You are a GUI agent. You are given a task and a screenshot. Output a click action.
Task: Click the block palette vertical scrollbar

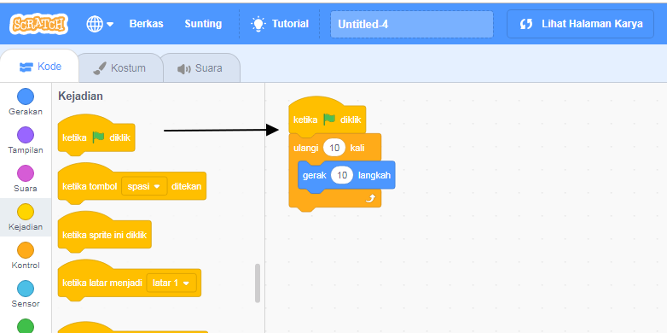[x=258, y=283]
